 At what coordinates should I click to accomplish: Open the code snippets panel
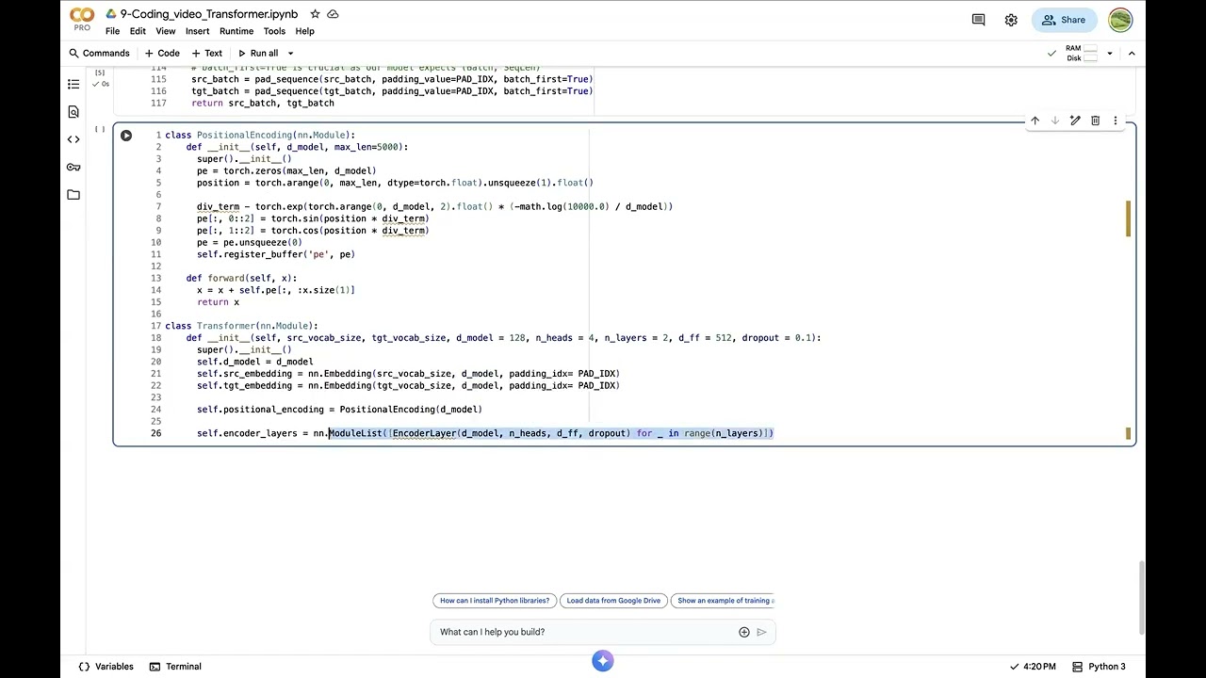[x=73, y=139]
